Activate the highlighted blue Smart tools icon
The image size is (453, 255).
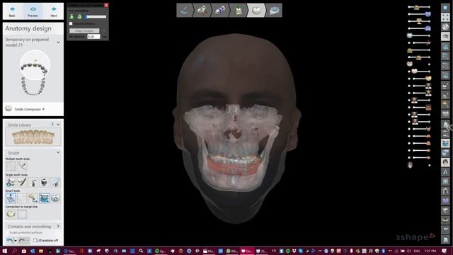[x=44, y=198]
